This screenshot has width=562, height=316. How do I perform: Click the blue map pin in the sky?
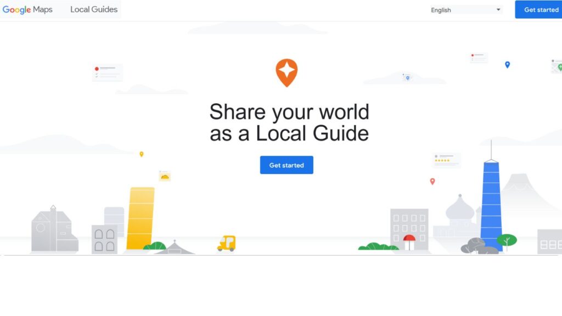(x=506, y=65)
